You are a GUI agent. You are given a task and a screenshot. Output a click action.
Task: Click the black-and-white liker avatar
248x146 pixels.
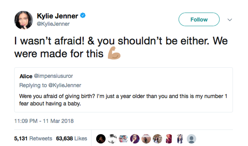tap(112, 139)
